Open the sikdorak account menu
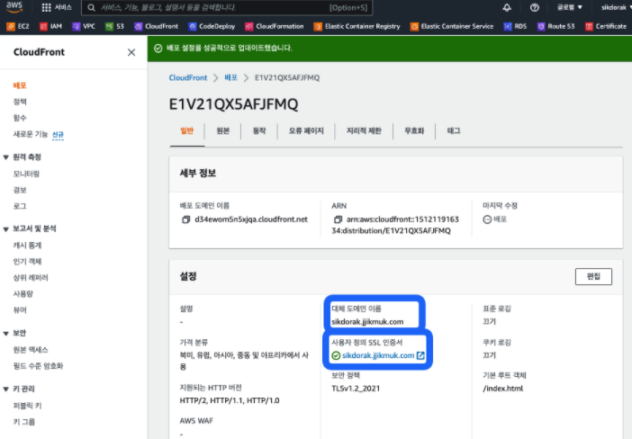This screenshot has height=439, width=632. (x=616, y=7)
